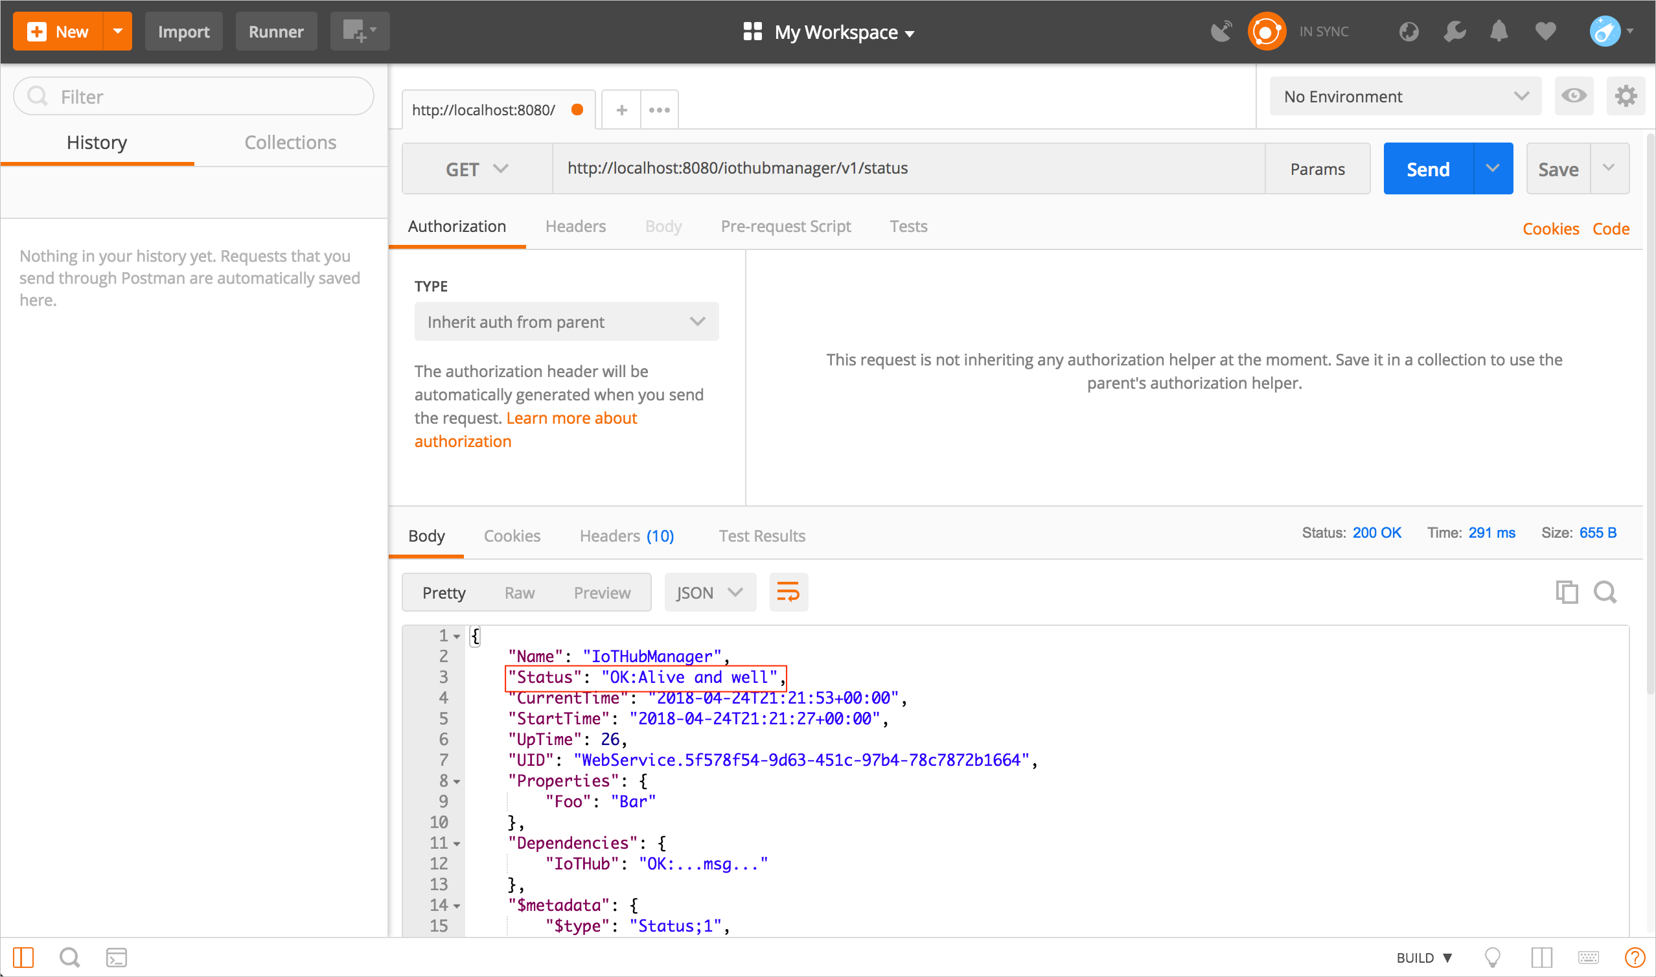
Task: Click the request URL field
Action: [x=908, y=168]
